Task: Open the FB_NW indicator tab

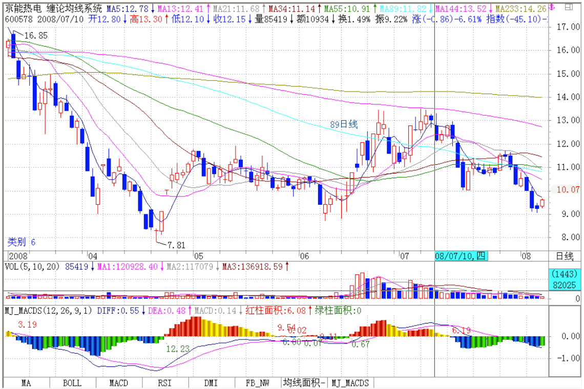Action: click(x=258, y=383)
